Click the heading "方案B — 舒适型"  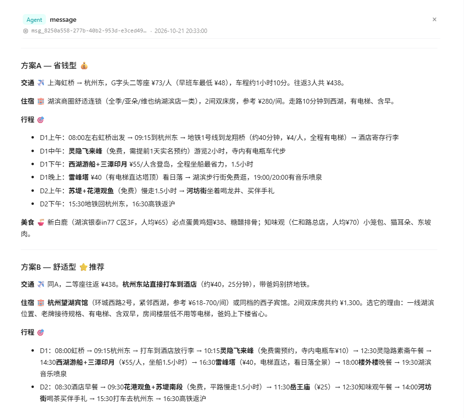click(x=48, y=267)
